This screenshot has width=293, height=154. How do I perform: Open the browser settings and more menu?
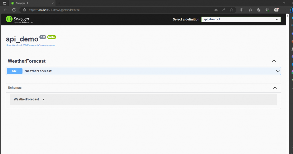pyautogui.click(x=285, y=10)
